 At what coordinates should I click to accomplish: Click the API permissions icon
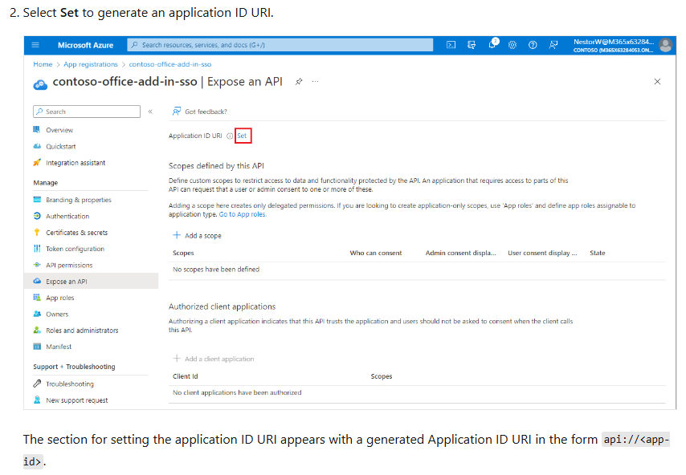(x=37, y=265)
